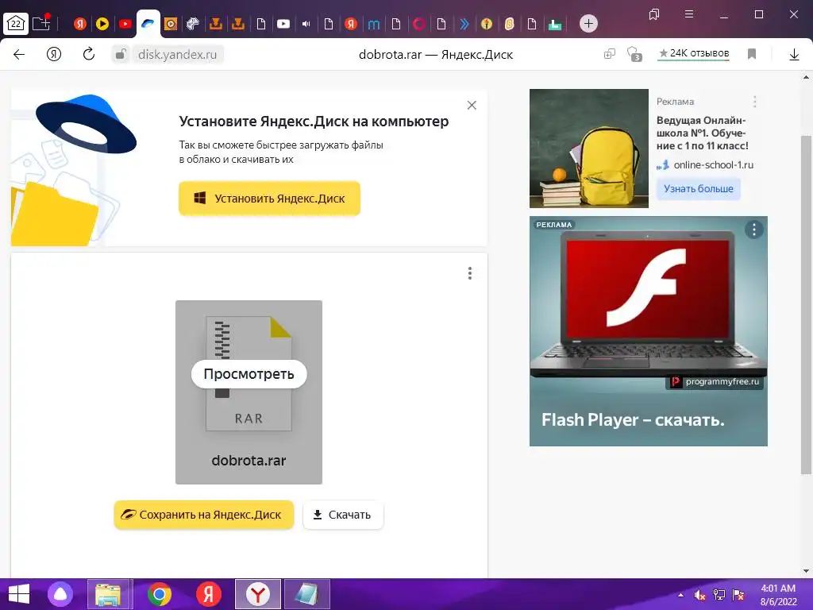Open the online school ad headline link
The image size is (813, 610).
pyautogui.click(x=702, y=133)
